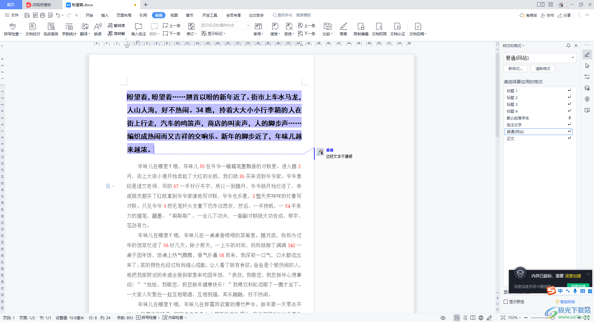Click the 新样式... button
The height and width of the screenshot is (322, 594).
point(516,69)
